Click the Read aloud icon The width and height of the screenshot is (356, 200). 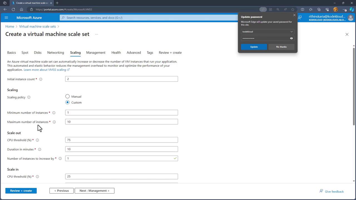pyautogui.click(x=285, y=9)
